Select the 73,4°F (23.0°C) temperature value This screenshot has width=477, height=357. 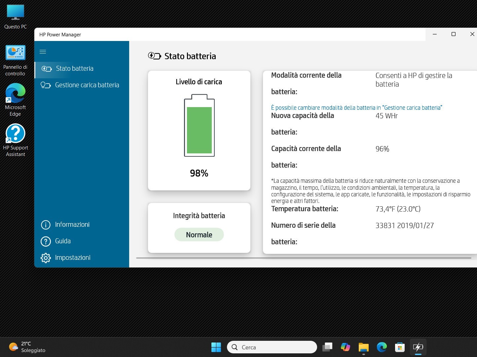click(x=398, y=209)
